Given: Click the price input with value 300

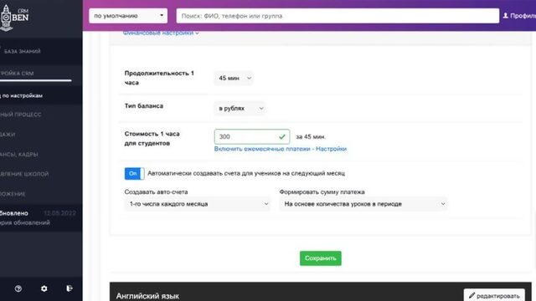Looking at the screenshot, I should [252, 137].
